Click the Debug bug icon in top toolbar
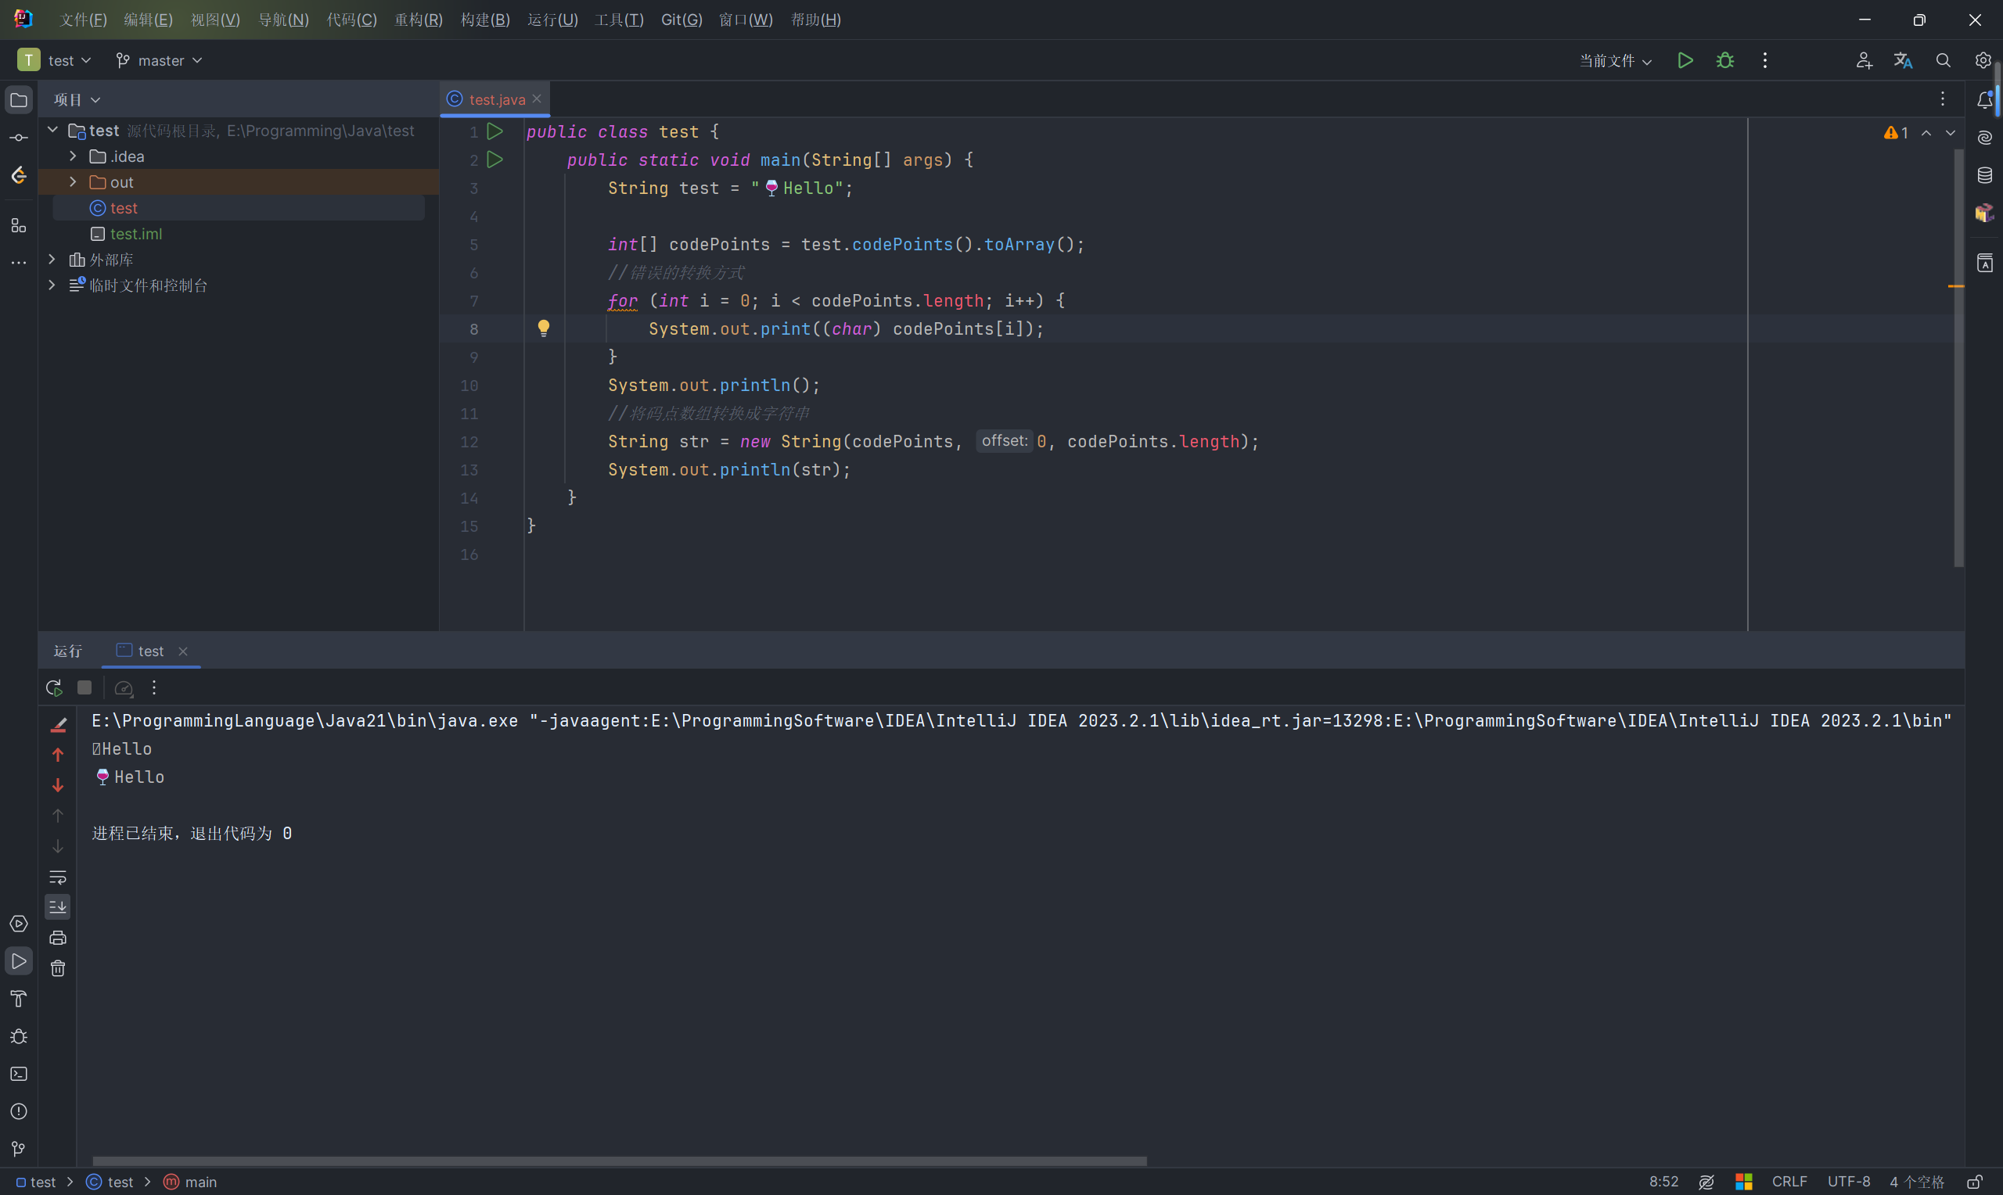Image resolution: width=2003 pixels, height=1195 pixels. click(x=1724, y=60)
